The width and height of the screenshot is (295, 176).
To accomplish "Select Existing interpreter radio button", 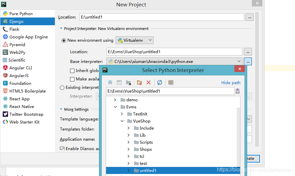I will (x=62, y=87).
